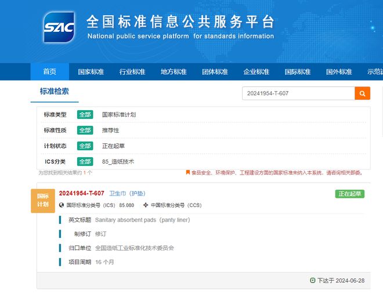Screen dimensions: 383x297
Task: Click the 16 个月 project period text
Action: tap(104, 262)
